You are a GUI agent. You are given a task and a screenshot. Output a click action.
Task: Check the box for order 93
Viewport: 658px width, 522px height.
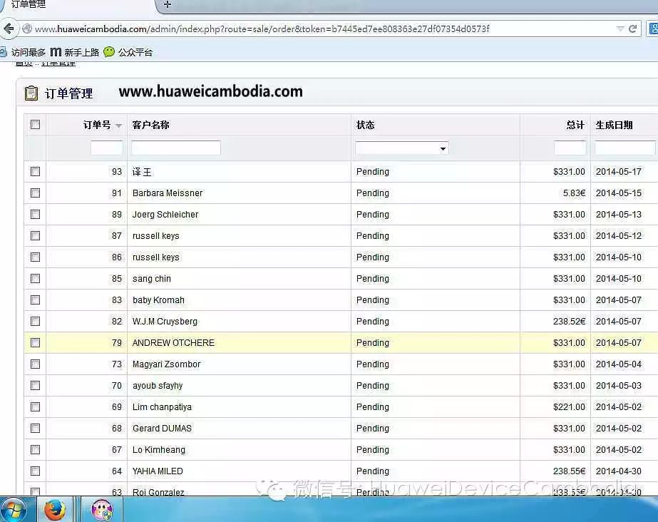[35, 171]
